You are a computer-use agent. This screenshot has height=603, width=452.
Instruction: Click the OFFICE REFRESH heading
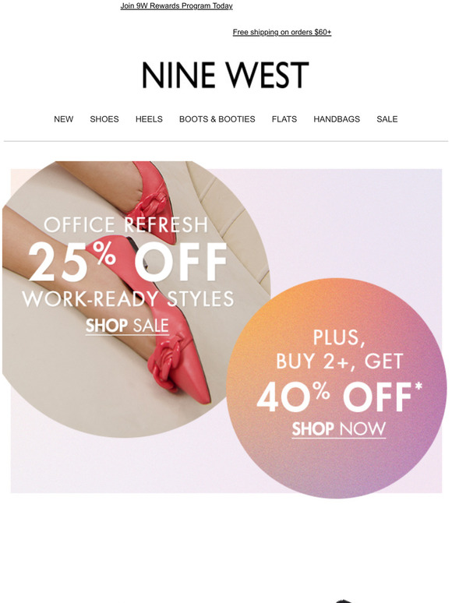(125, 225)
